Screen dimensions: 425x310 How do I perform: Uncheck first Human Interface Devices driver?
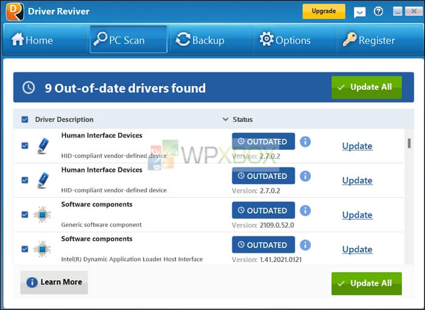click(x=25, y=146)
